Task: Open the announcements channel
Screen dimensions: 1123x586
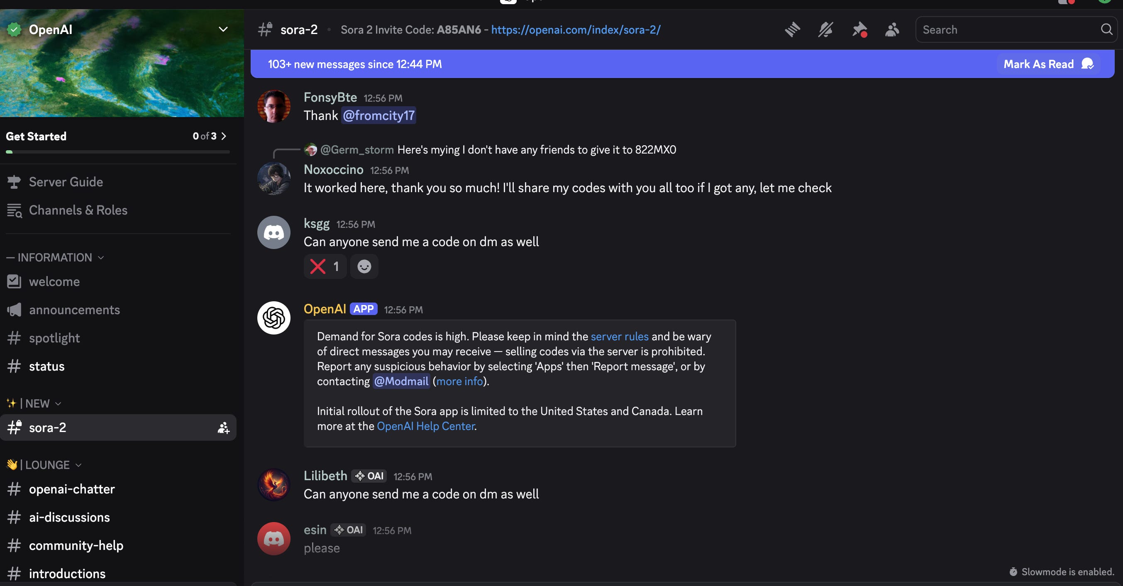Action: click(74, 310)
